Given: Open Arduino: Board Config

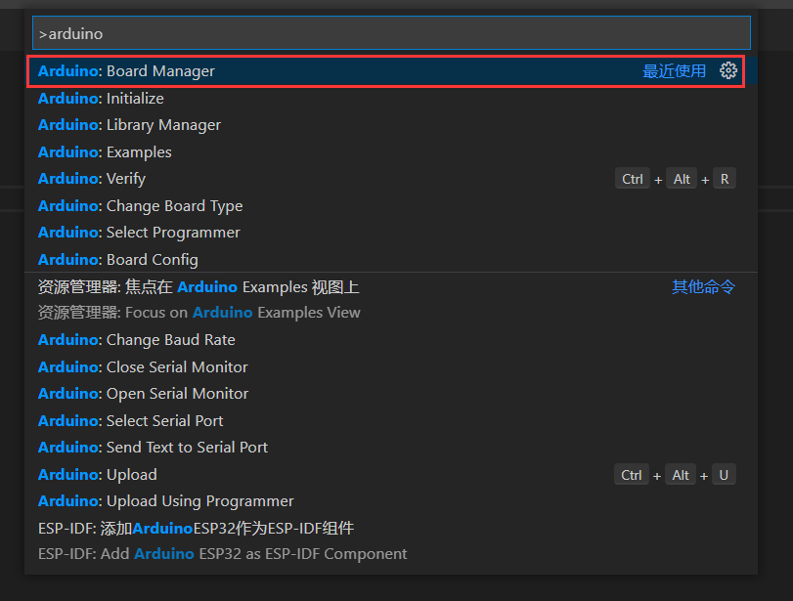Looking at the screenshot, I should 391,259.
